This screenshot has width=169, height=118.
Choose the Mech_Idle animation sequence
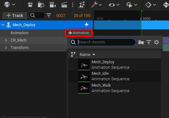point(115,76)
